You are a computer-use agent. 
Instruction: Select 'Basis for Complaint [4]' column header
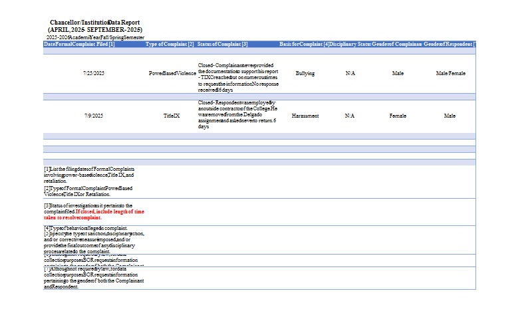tap(304, 44)
